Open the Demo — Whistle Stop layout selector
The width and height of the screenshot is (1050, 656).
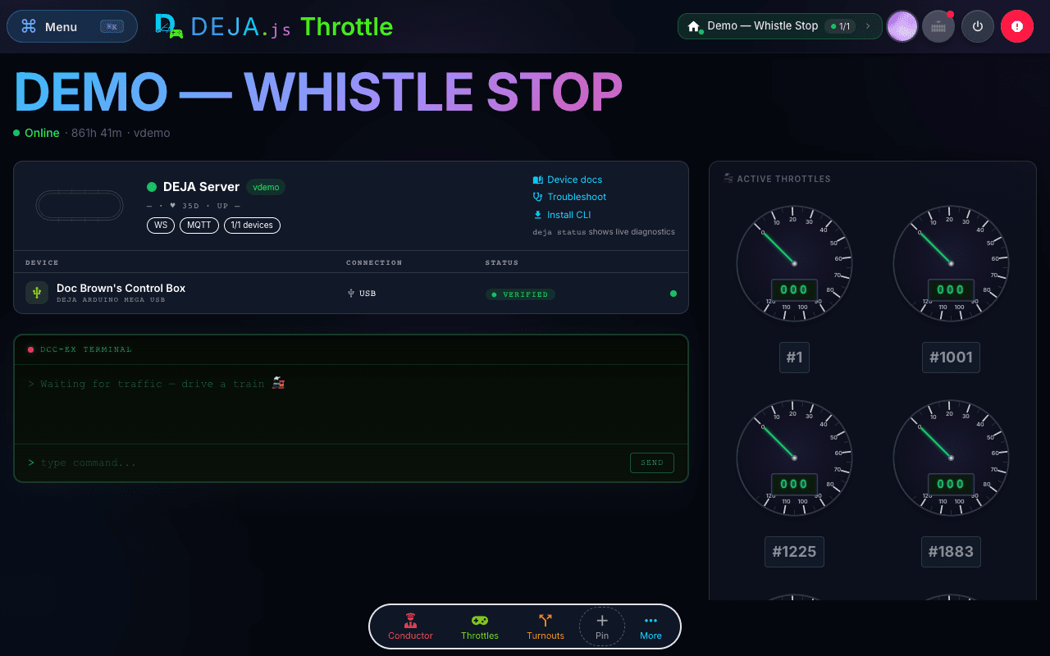779,26
